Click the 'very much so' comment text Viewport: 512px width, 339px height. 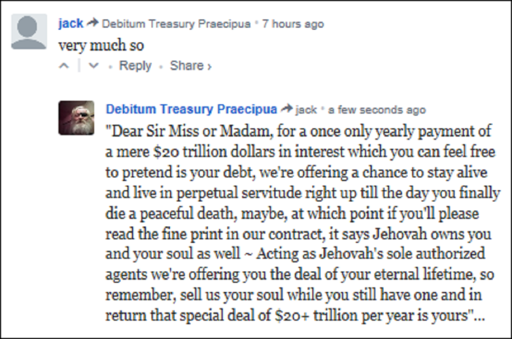click(102, 45)
